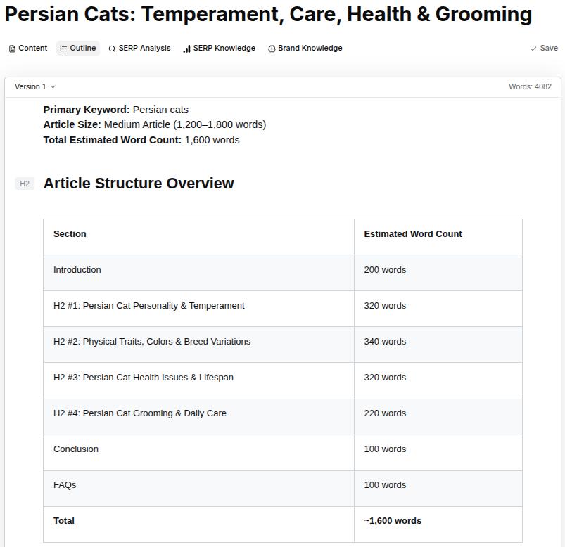The width and height of the screenshot is (565, 547).
Task: Click the SERP Knowledge bar-chart icon
Action: click(186, 48)
